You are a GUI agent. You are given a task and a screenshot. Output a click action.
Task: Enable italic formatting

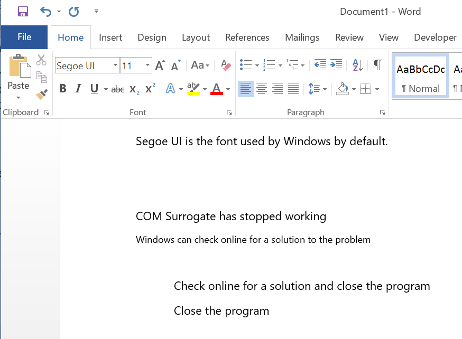point(78,89)
